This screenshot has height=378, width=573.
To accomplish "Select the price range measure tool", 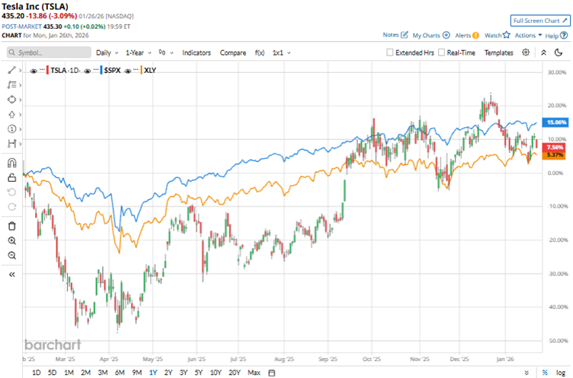I will (11, 144).
